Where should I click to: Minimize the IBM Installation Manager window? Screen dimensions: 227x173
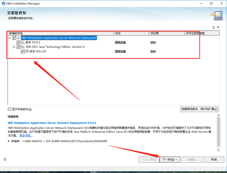coord(201,3)
